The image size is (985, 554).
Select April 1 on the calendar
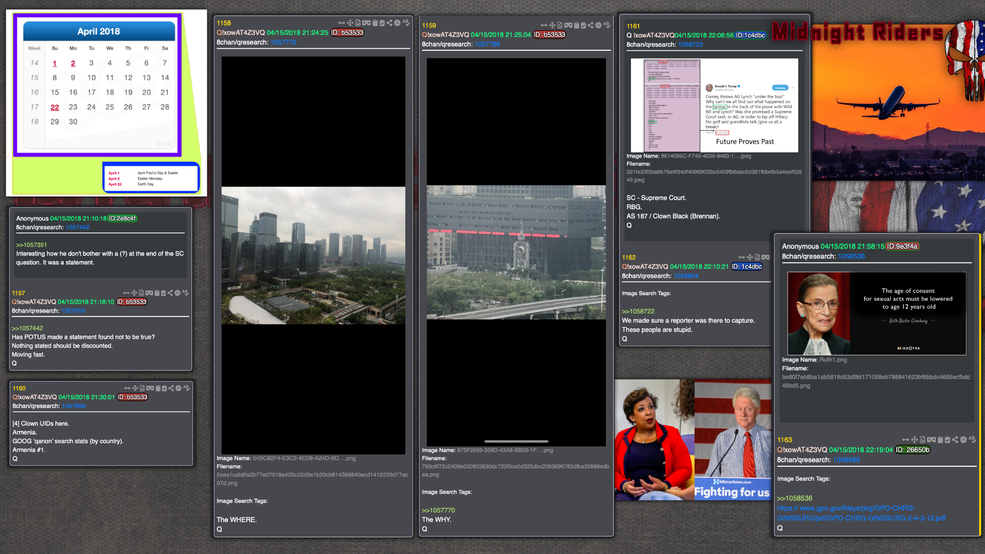pos(55,63)
